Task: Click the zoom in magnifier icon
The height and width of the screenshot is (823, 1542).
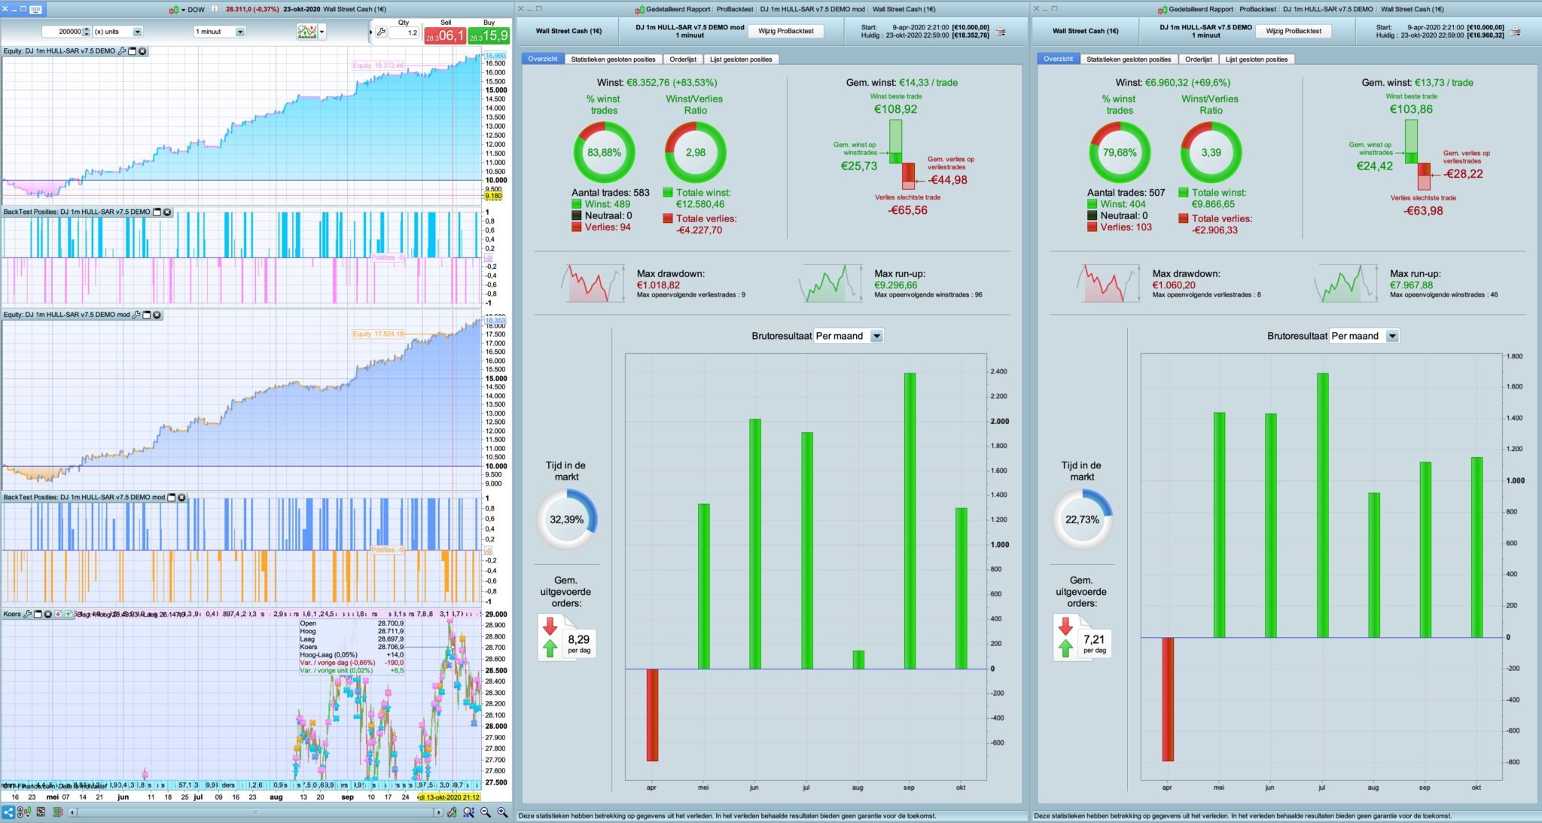Action: coord(502,812)
